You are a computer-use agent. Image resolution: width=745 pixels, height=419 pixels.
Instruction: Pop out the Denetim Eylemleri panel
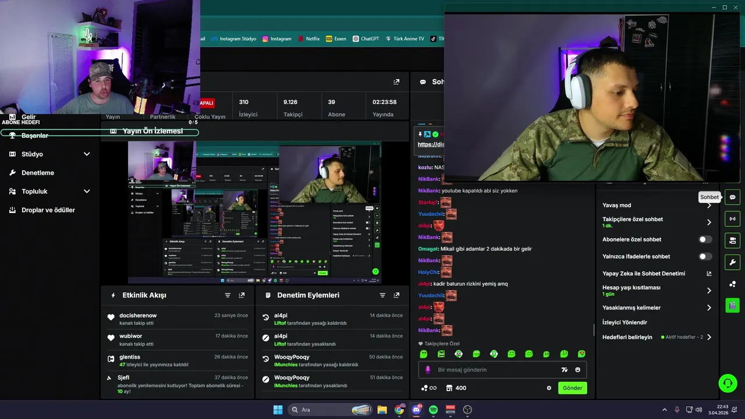pyautogui.click(x=396, y=296)
